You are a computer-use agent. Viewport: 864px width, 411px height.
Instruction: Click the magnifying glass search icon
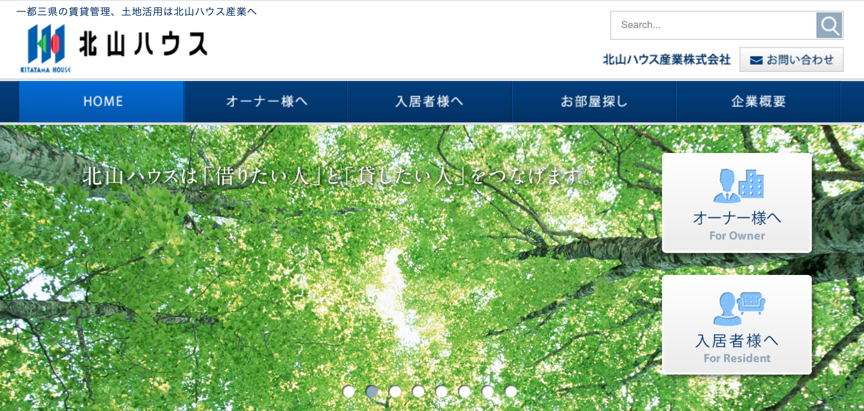tap(830, 25)
